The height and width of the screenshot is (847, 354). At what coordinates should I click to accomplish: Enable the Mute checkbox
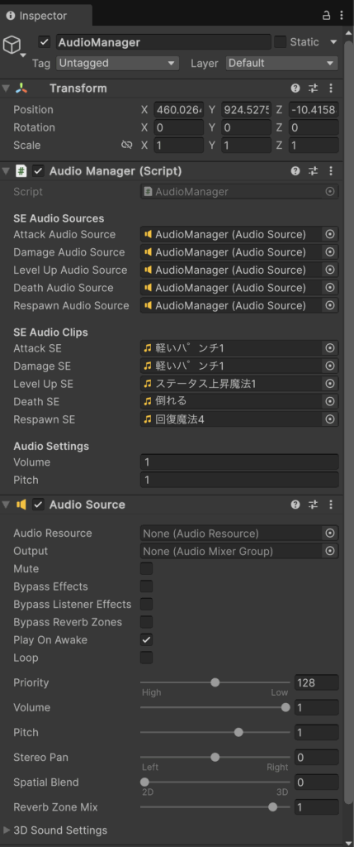pos(146,569)
